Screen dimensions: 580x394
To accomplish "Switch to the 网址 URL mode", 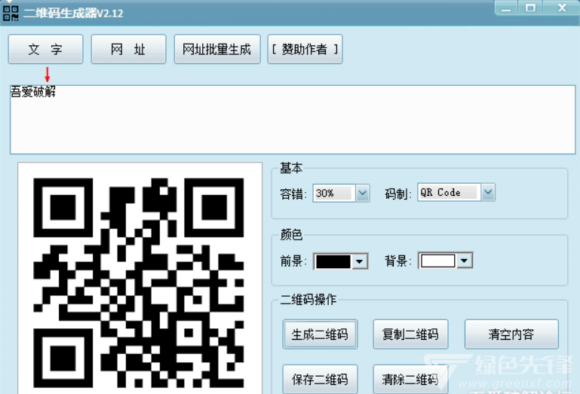I will tap(128, 49).
